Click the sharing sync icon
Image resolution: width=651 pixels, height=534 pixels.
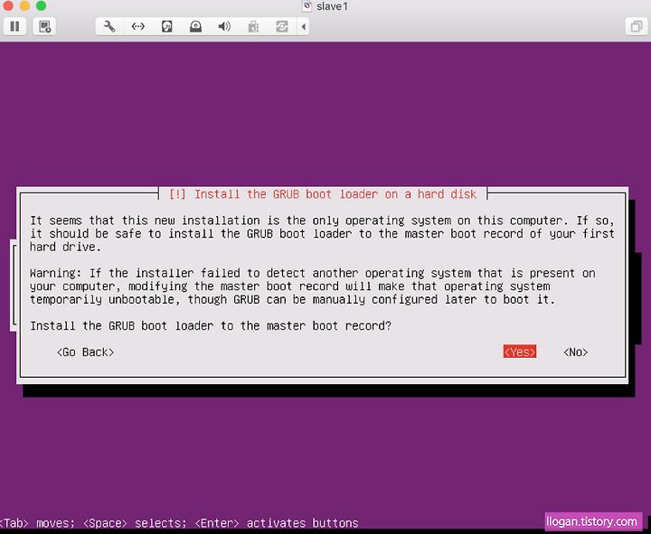pyautogui.click(x=282, y=26)
